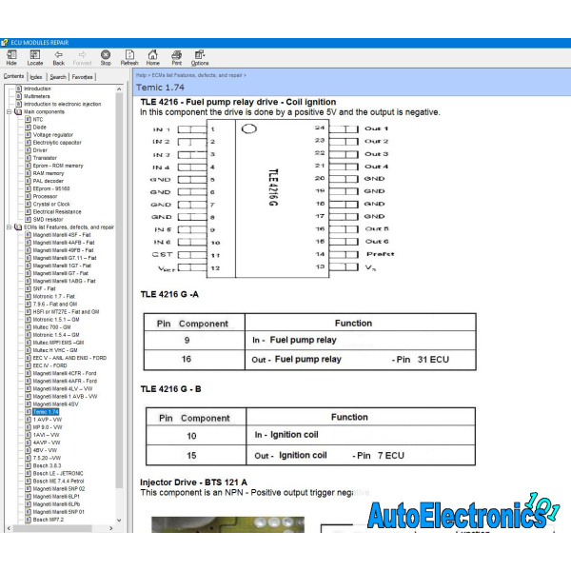Viewport: 571px width, 571px height.
Task: Click the Hide toolbar icon
Action: (x=11, y=57)
